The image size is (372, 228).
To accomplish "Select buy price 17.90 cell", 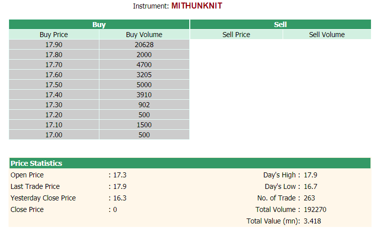I will pyautogui.click(x=54, y=45).
